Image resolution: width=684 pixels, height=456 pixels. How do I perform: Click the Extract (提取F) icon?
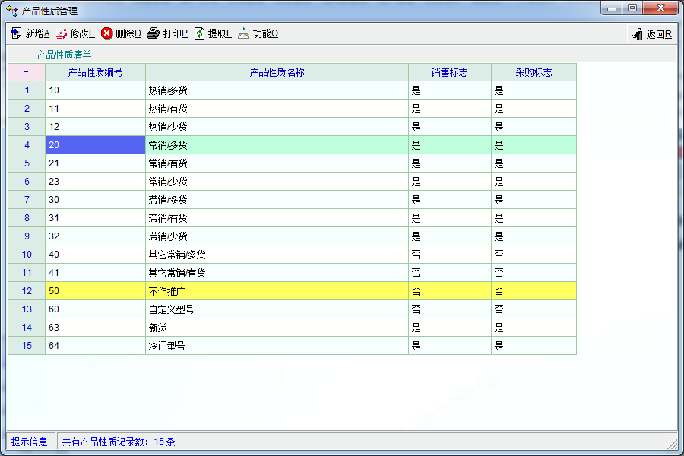[x=200, y=33]
